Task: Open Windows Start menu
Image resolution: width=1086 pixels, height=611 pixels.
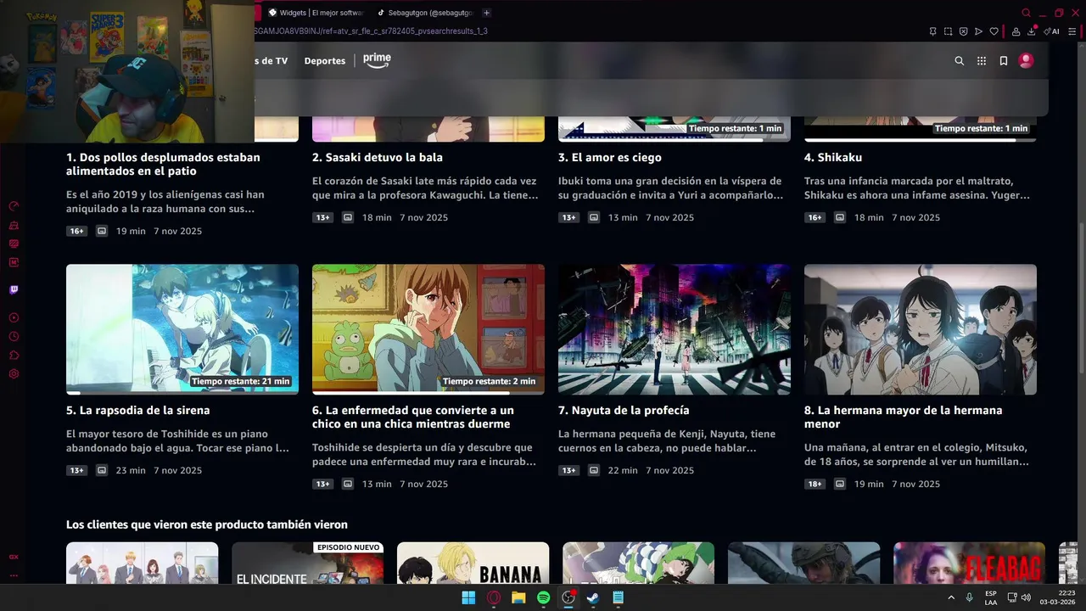Action: [x=468, y=597]
